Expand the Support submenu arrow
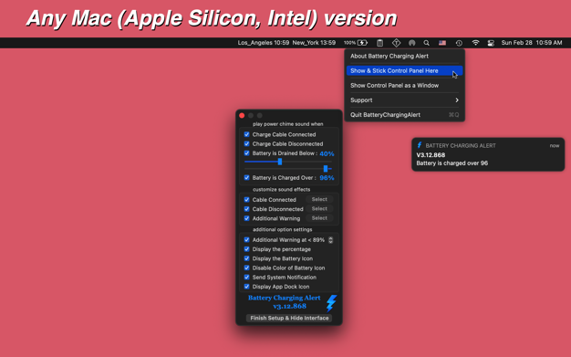The image size is (571, 357). tap(457, 100)
